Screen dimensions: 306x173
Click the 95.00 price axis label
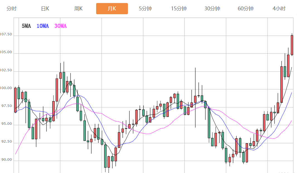tap(6, 124)
